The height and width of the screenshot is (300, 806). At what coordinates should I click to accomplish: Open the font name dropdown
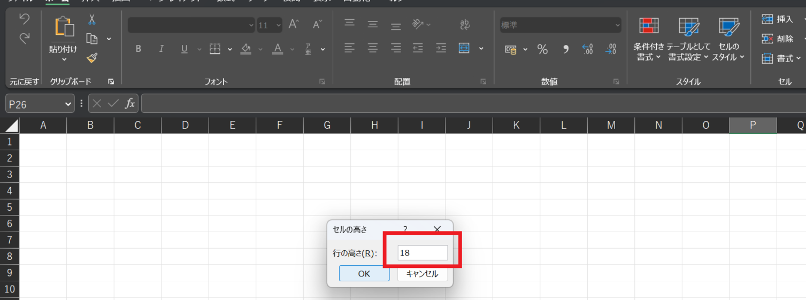point(251,25)
